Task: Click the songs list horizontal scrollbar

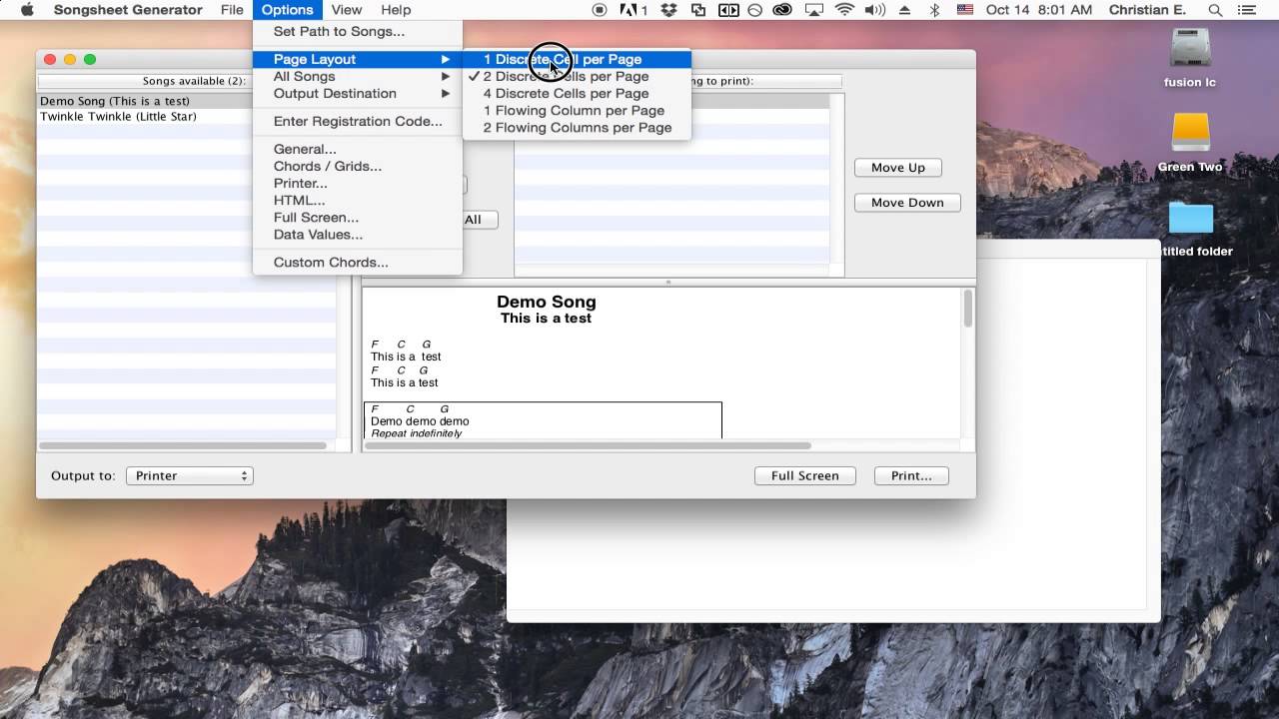Action: [182, 445]
